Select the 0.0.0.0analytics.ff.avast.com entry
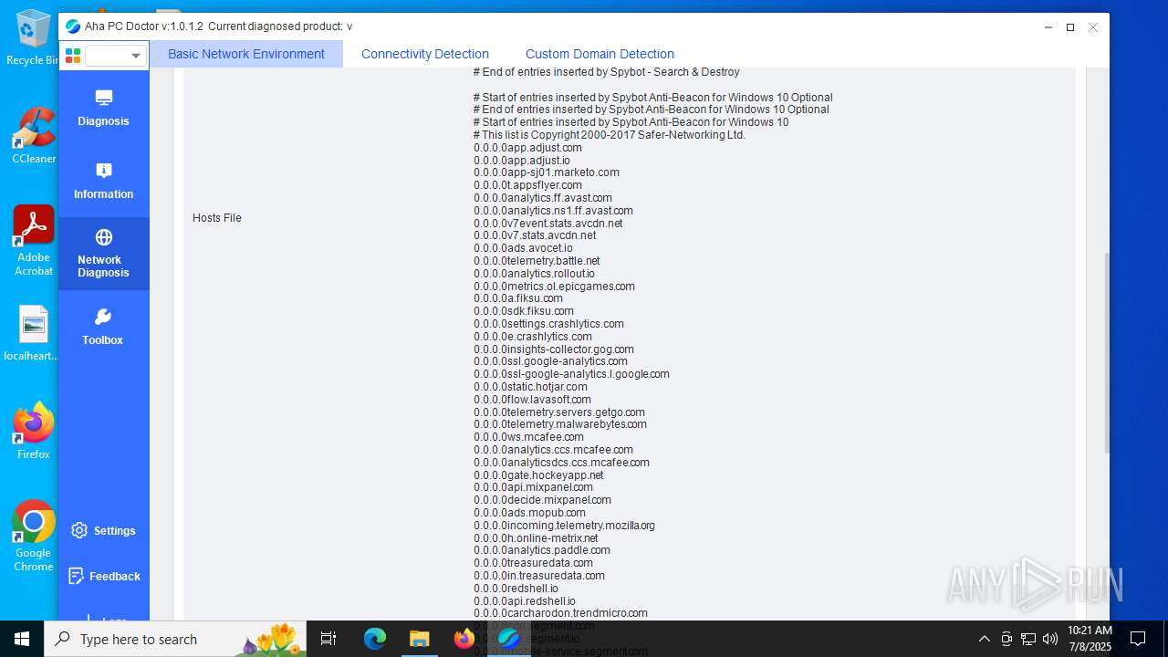1168x657 pixels. coord(543,198)
